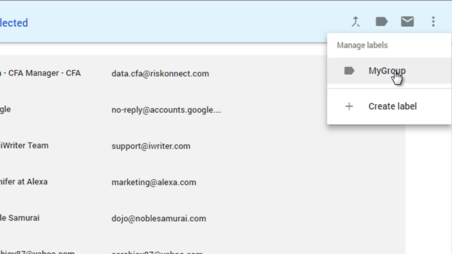
Task: Select the support@iwriter.com email address
Action: pyautogui.click(x=151, y=146)
